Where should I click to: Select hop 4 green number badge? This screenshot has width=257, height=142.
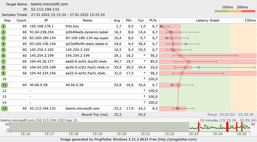3,44
